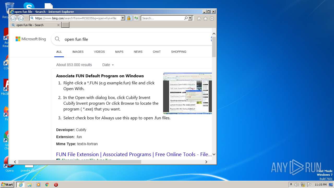Open 'FUN File Extension | Associated Programs' link
Image resolution: width=334 pixels, height=188 pixels.
[134, 154]
